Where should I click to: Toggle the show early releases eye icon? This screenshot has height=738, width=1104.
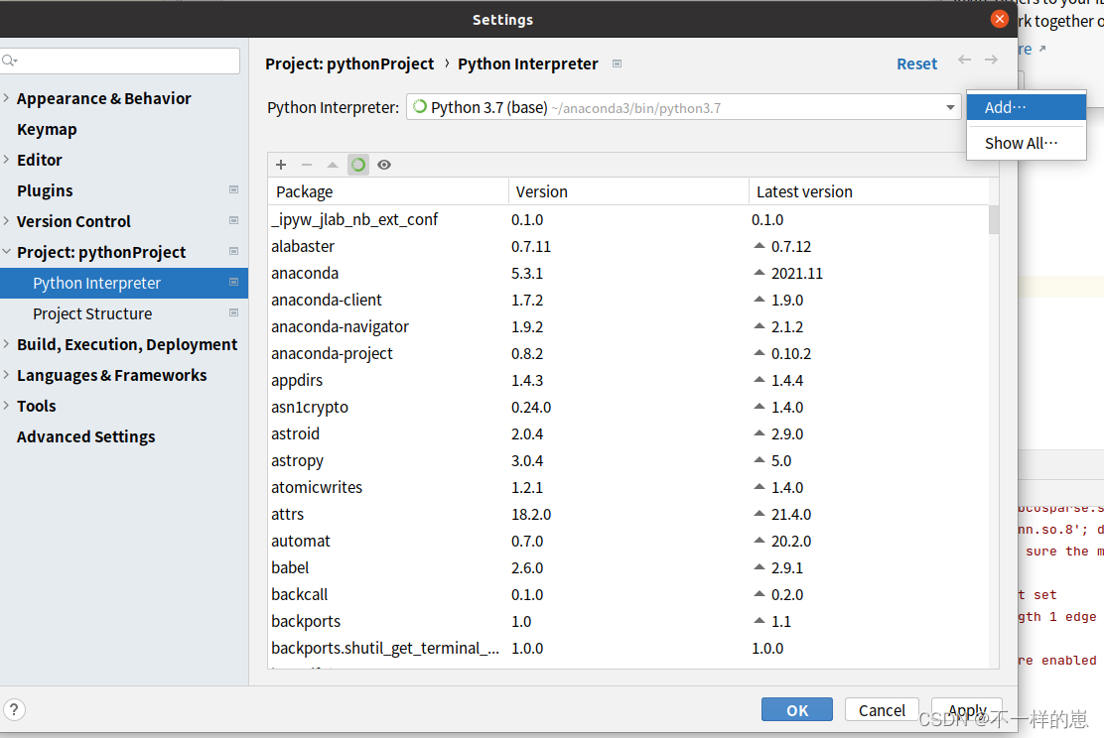[384, 165]
